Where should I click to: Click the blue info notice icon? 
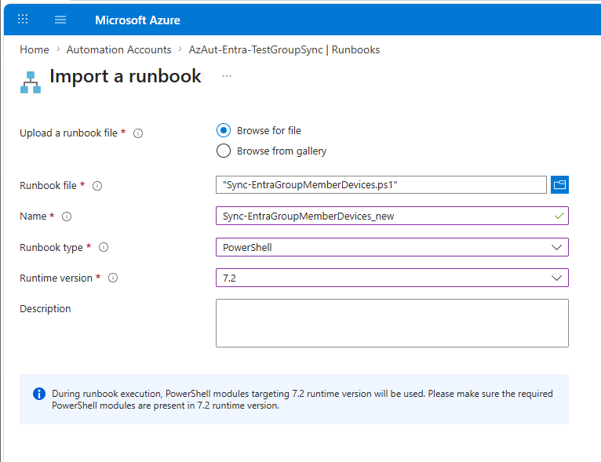39,394
